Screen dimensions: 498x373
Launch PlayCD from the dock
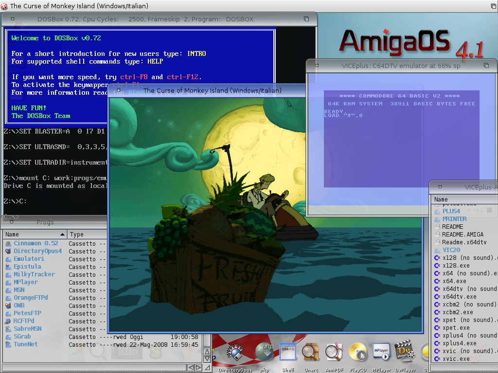358,354
